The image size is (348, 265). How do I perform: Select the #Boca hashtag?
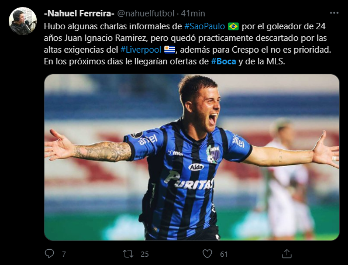pos(223,61)
